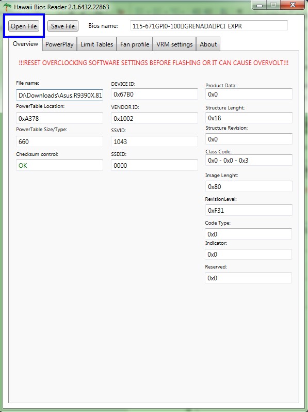Select the Overview tab

[25, 44]
